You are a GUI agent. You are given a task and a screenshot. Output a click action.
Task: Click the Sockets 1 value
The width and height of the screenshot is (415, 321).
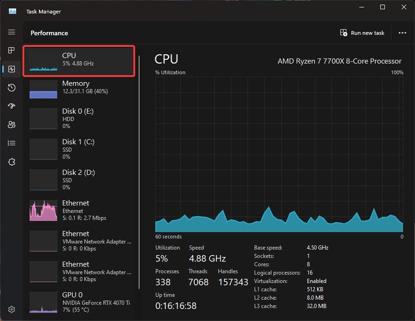308,256
